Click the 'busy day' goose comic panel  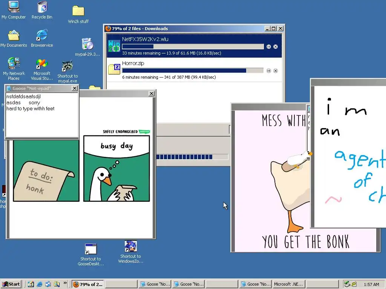116,168
